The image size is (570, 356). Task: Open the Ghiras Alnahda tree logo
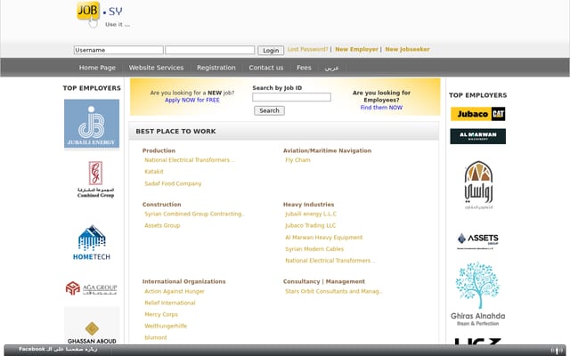point(477,294)
